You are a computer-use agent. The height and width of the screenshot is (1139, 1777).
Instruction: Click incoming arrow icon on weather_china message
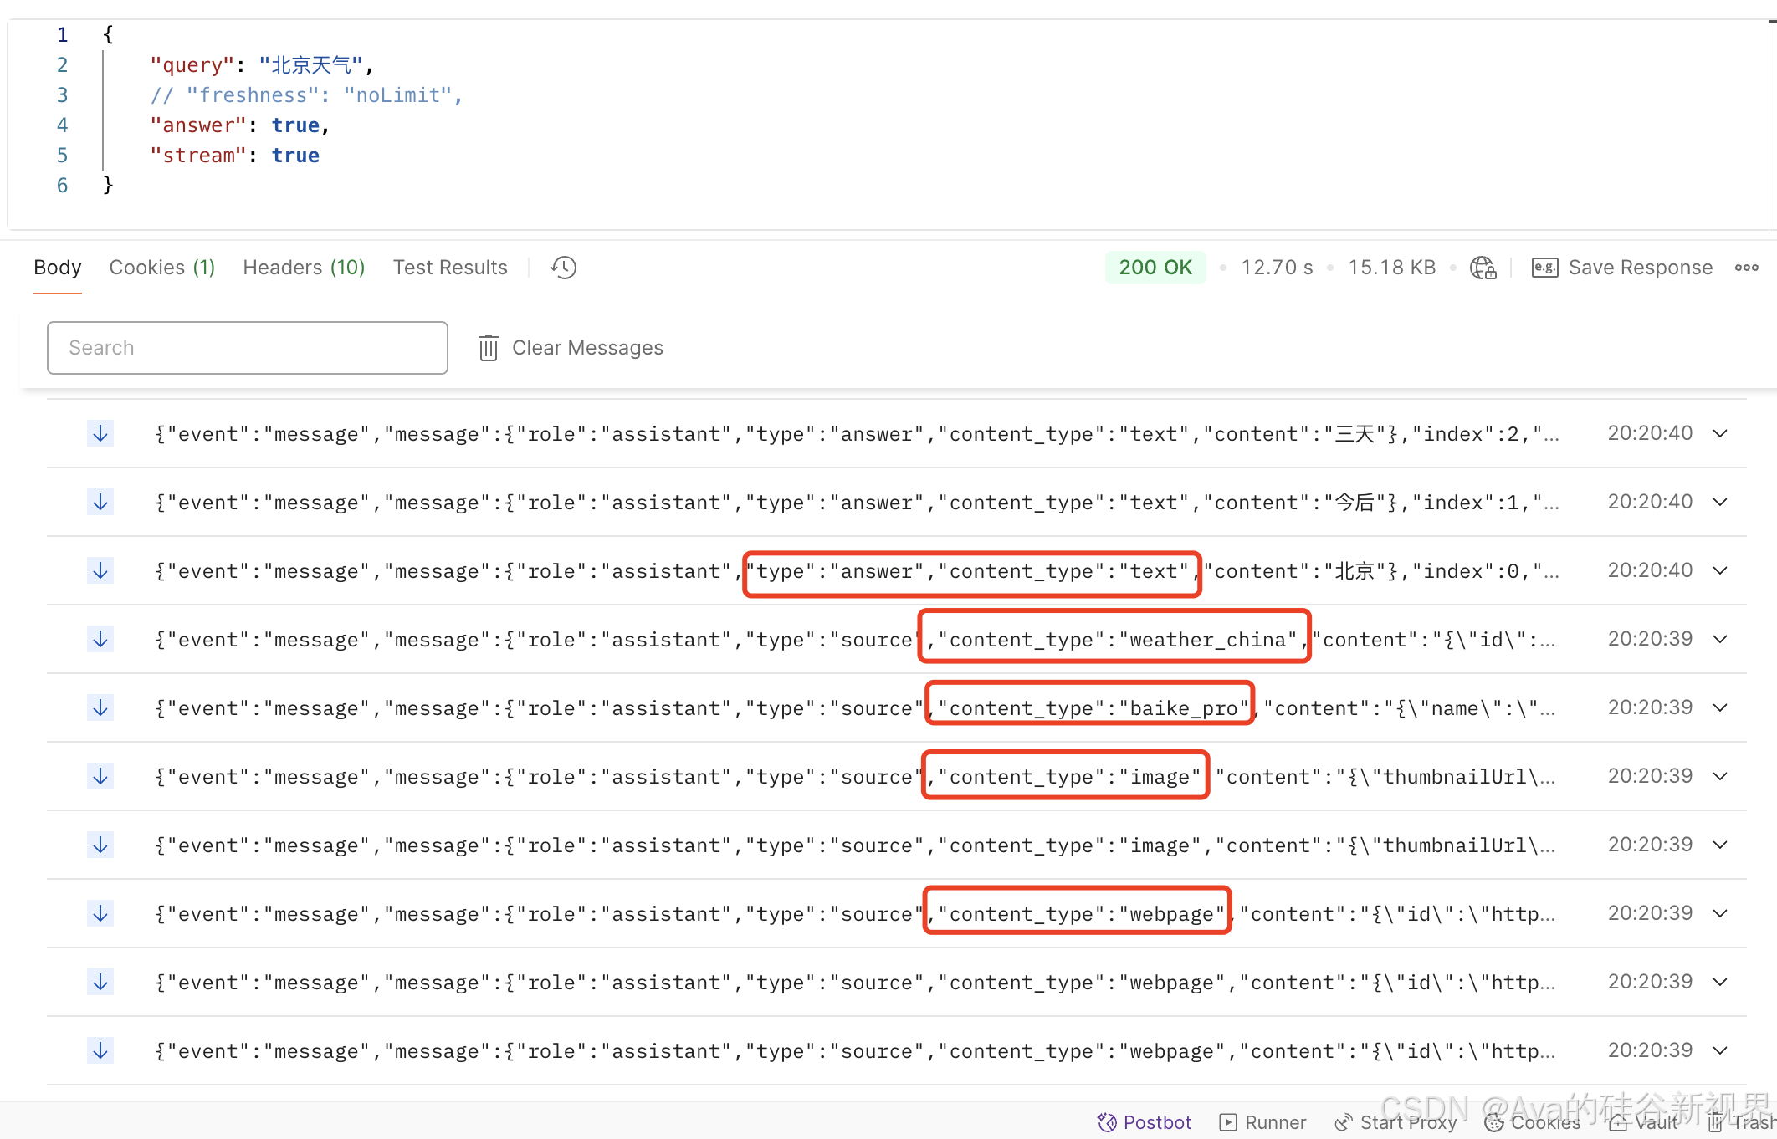100,640
